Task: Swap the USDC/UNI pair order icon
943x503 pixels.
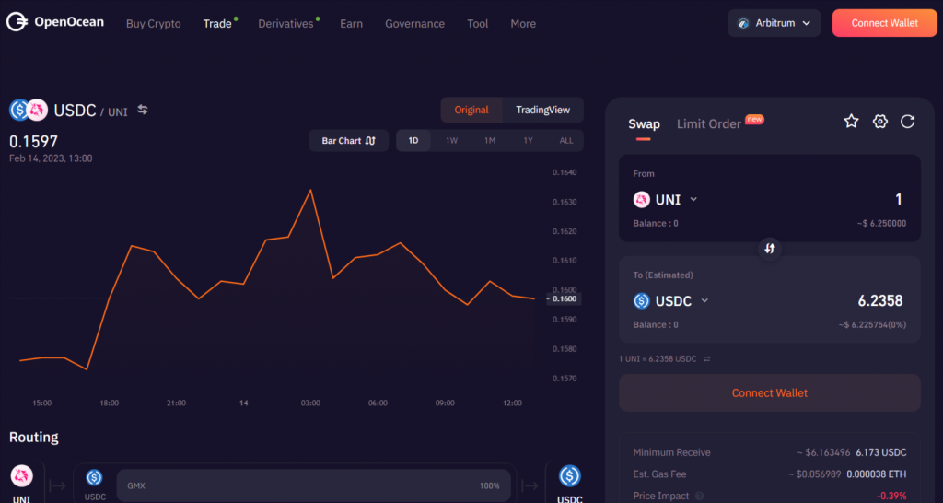Action: point(143,110)
